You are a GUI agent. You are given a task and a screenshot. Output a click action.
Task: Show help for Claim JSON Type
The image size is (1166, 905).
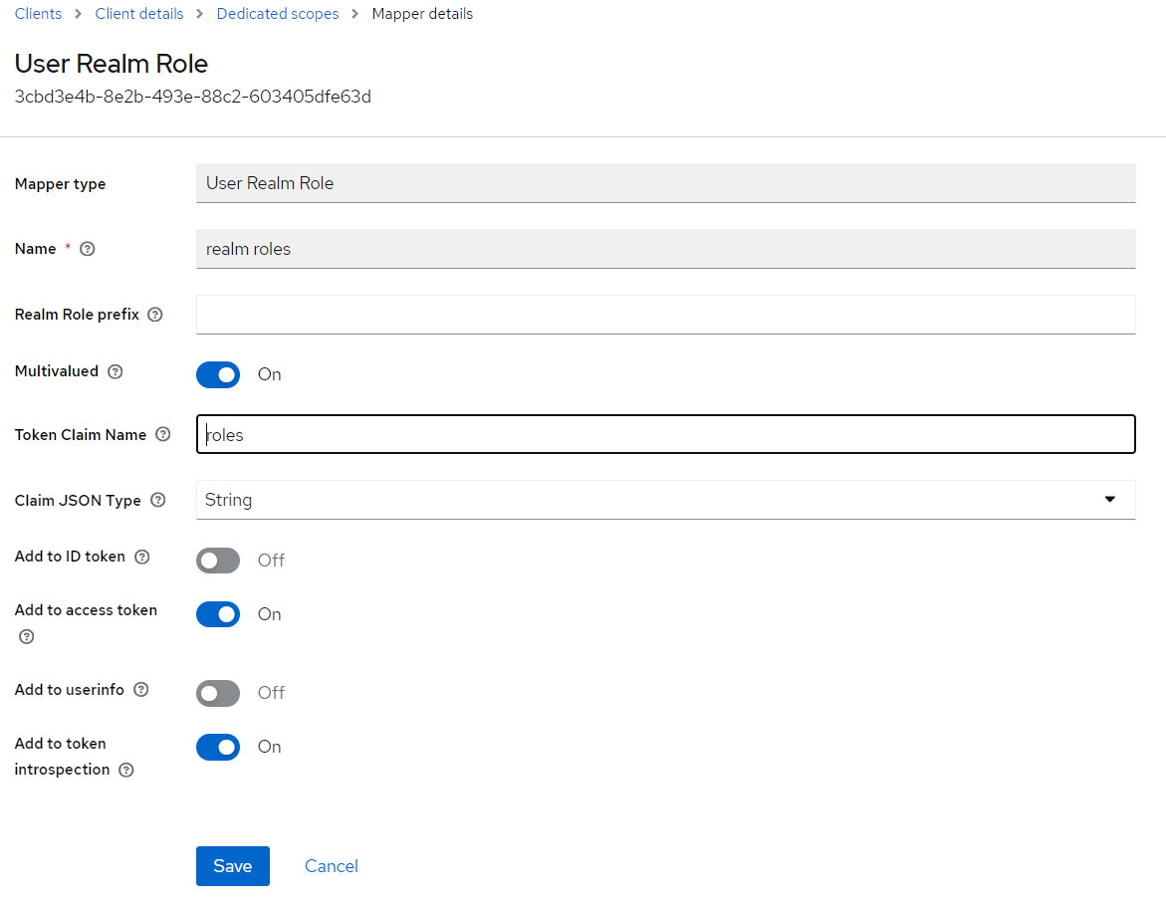tap(157, 500)
